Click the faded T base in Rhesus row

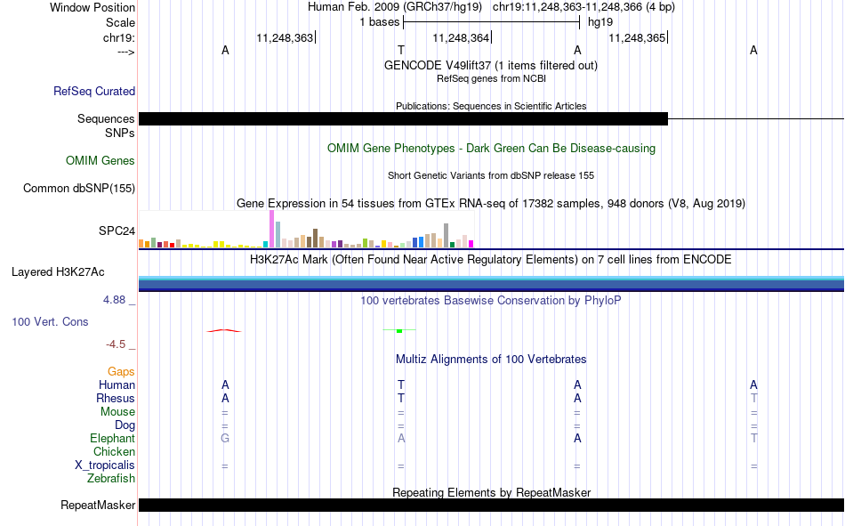[x=754, y=399]
